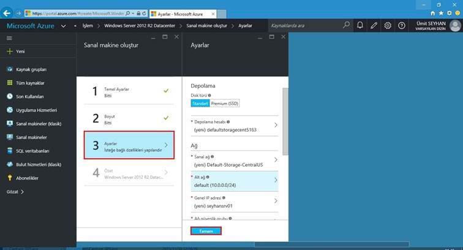
Task: Click the search magnifier icon
Action: click(x=346, y=25)
